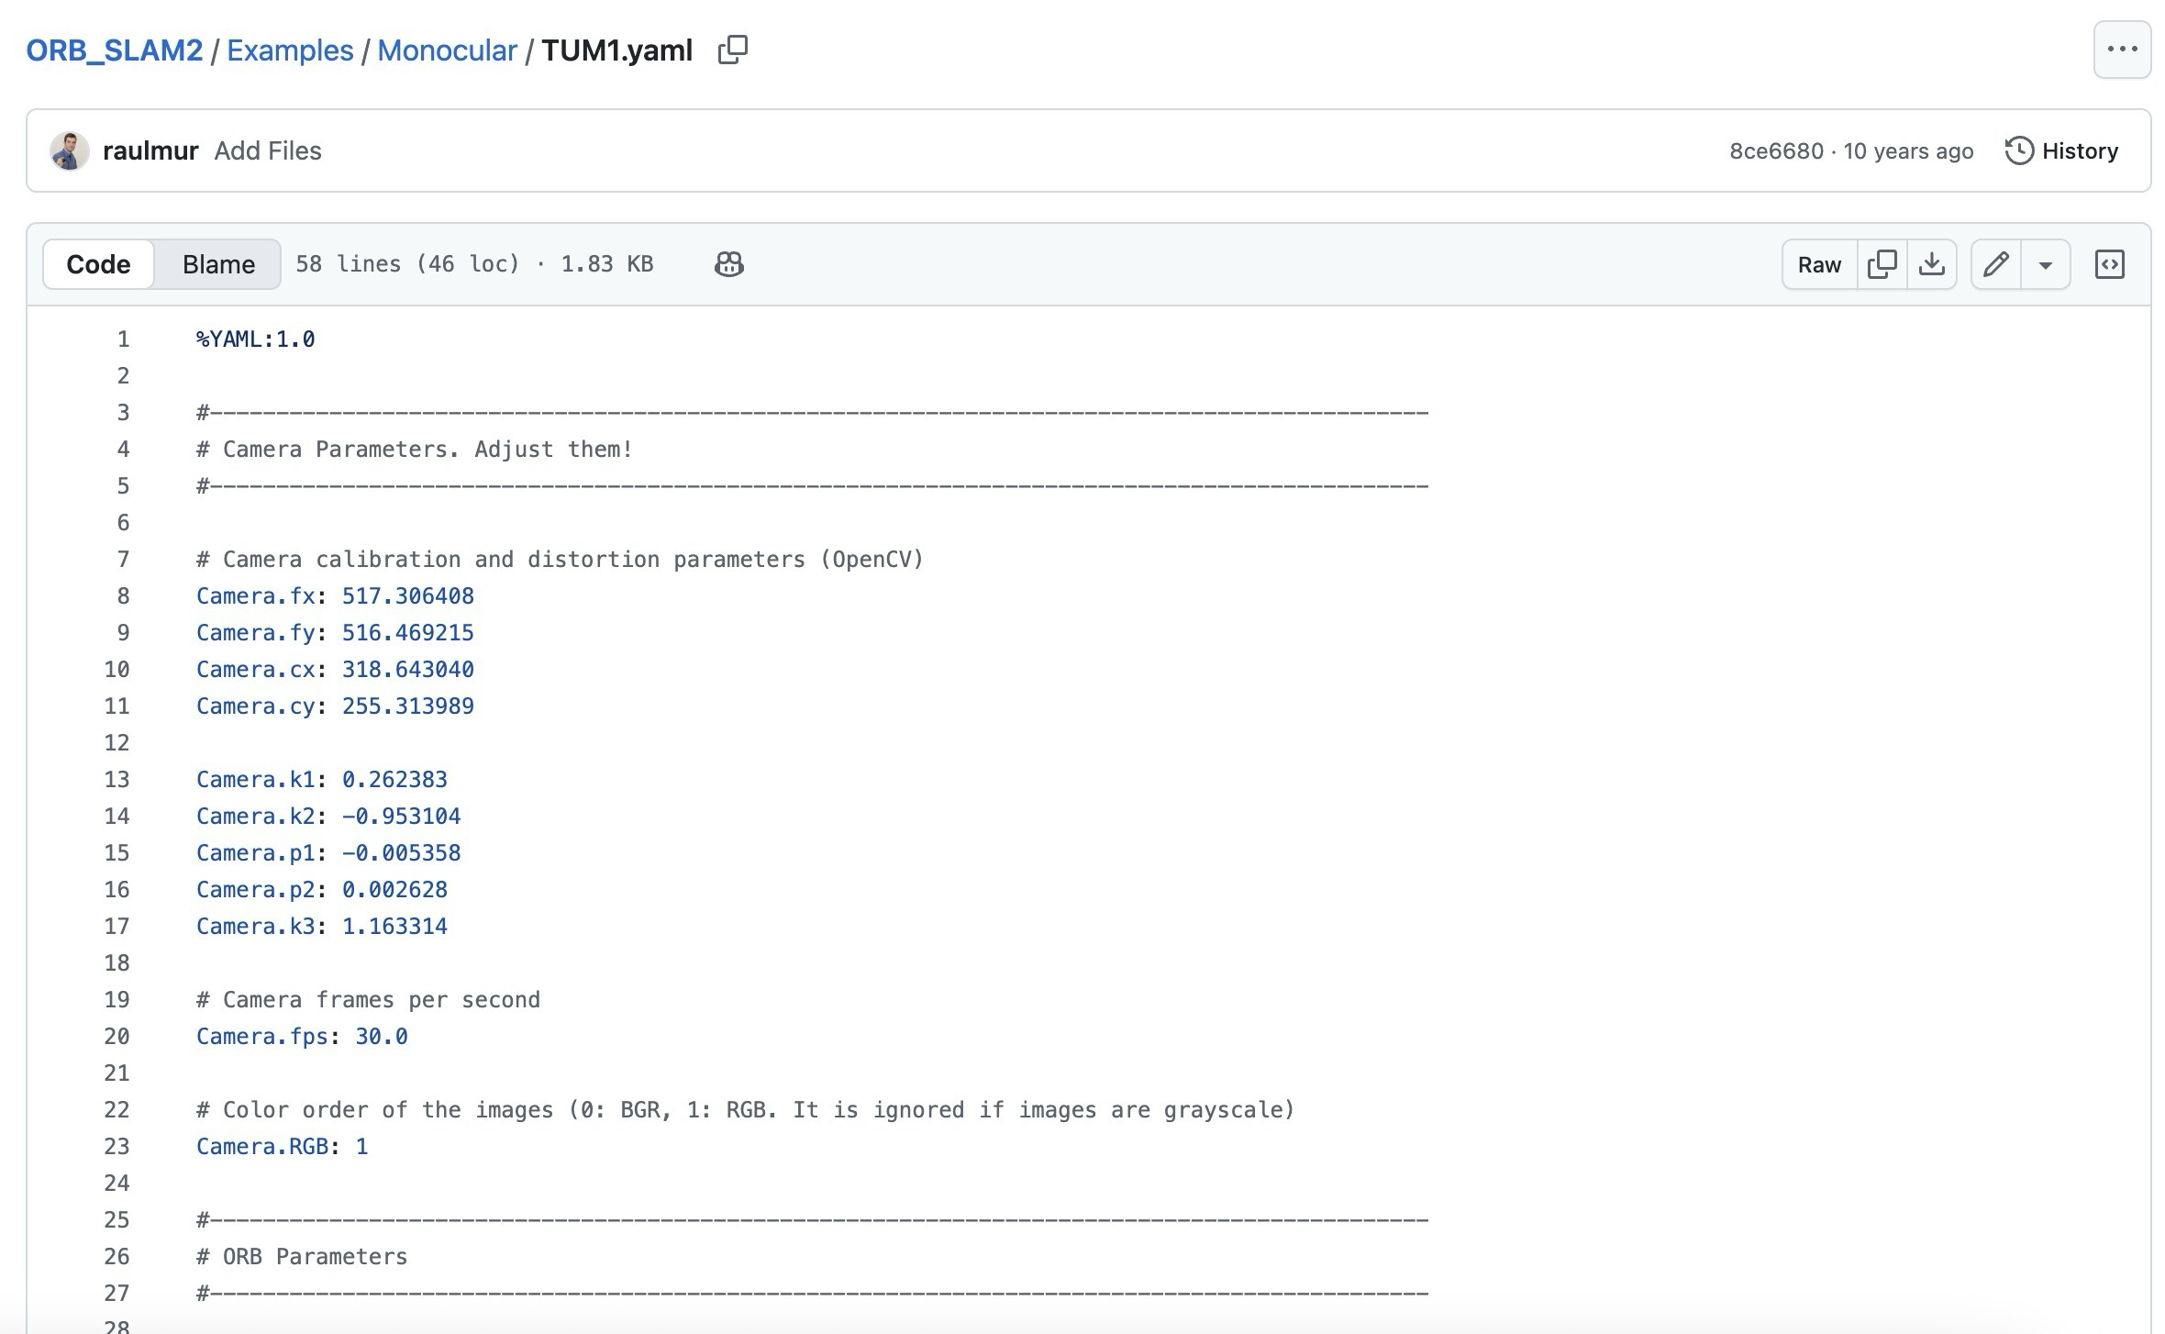Viewport: 2165px width, 1334px height.
Task: Open raulmur user profile link
Action: 150,150
